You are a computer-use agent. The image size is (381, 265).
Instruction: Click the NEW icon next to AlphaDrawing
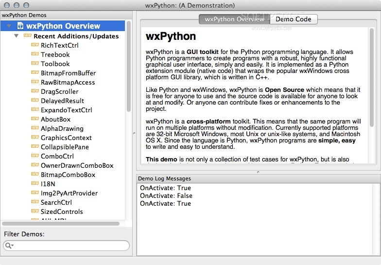[35, 128]
